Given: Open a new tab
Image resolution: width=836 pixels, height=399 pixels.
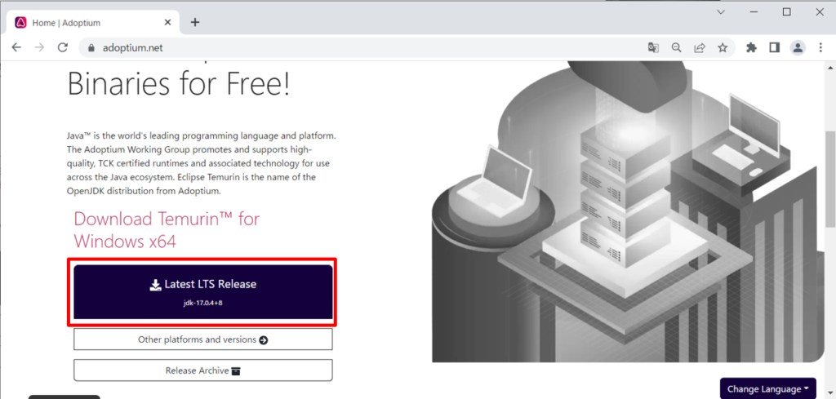Looking at the screenshot, I should [x=195, y=22].
